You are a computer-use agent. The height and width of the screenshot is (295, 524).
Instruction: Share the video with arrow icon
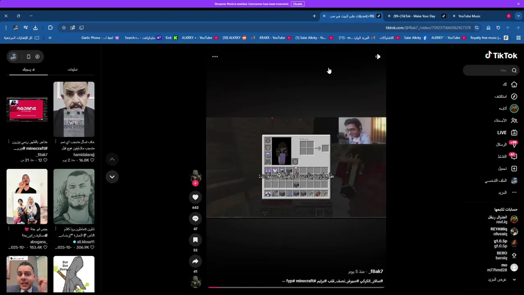195,261
